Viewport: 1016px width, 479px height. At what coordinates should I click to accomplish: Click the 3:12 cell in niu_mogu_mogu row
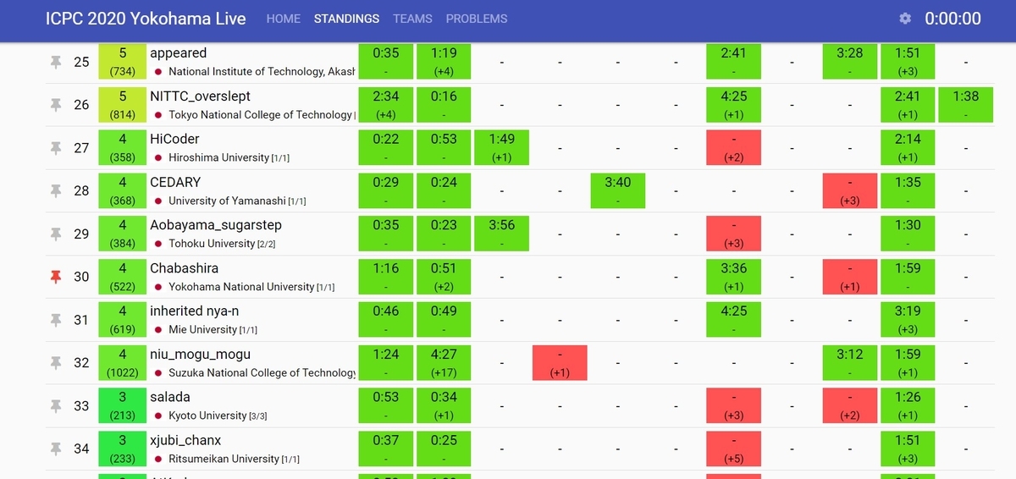pyautogui.click(x=850, y=364)
